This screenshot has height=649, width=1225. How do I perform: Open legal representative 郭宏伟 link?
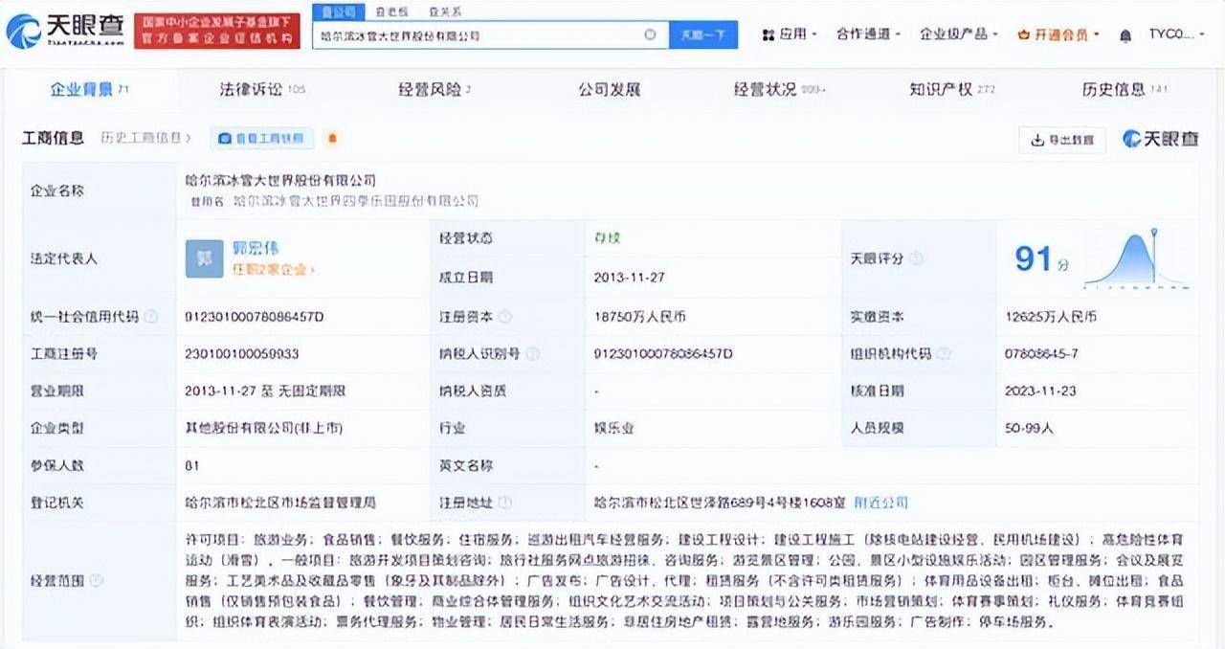256,248
